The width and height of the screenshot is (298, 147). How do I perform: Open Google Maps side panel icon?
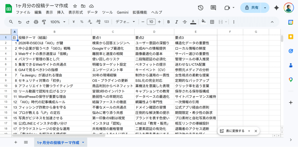click(290, 79)
